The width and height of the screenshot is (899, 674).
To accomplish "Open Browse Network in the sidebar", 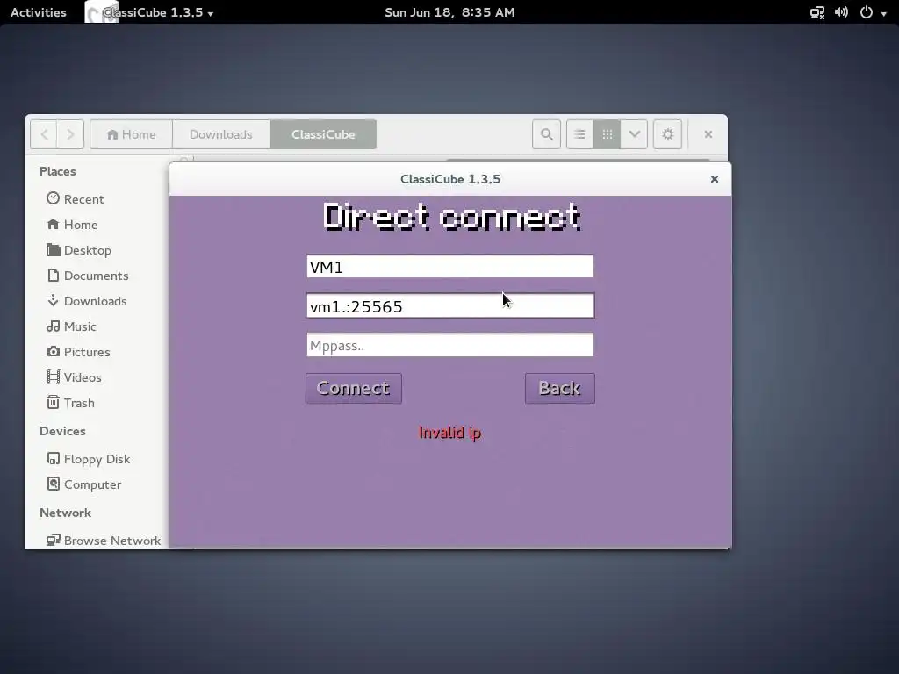I will coord(104,540).
